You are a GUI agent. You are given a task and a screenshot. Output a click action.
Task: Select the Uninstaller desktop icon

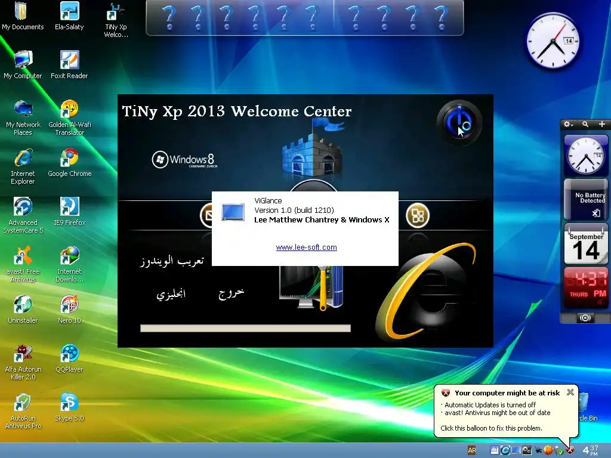(x=23, y=310)
